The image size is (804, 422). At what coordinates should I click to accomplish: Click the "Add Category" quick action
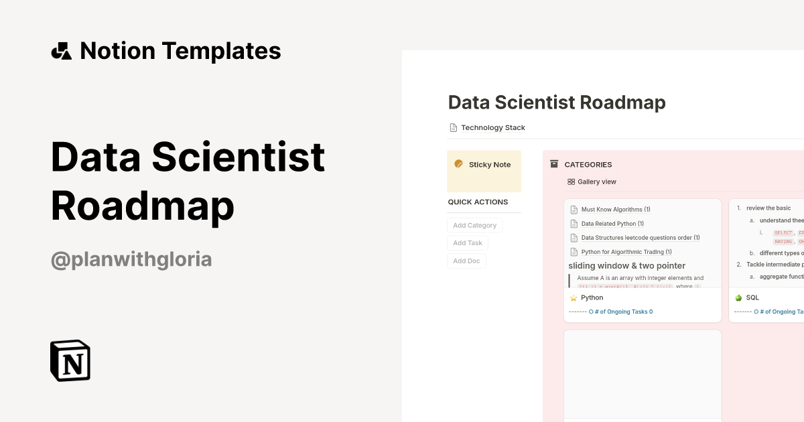tap(474, 225)
